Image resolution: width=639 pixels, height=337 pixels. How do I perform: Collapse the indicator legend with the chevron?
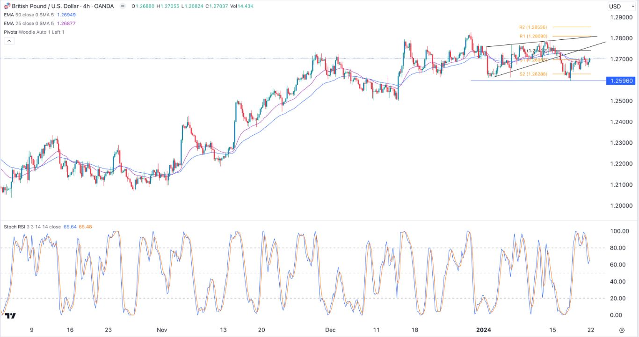tap(9, 40)
